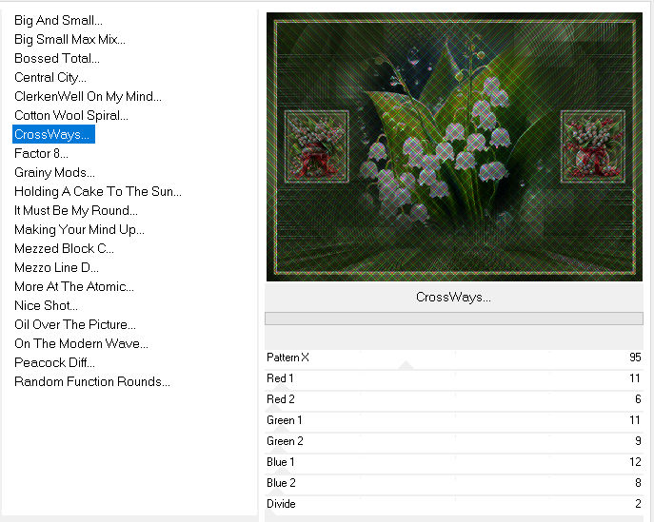Choose On The Modern Wave... filter
The height and width of the screenshot is (522, 654).
[x=81, y=343]
